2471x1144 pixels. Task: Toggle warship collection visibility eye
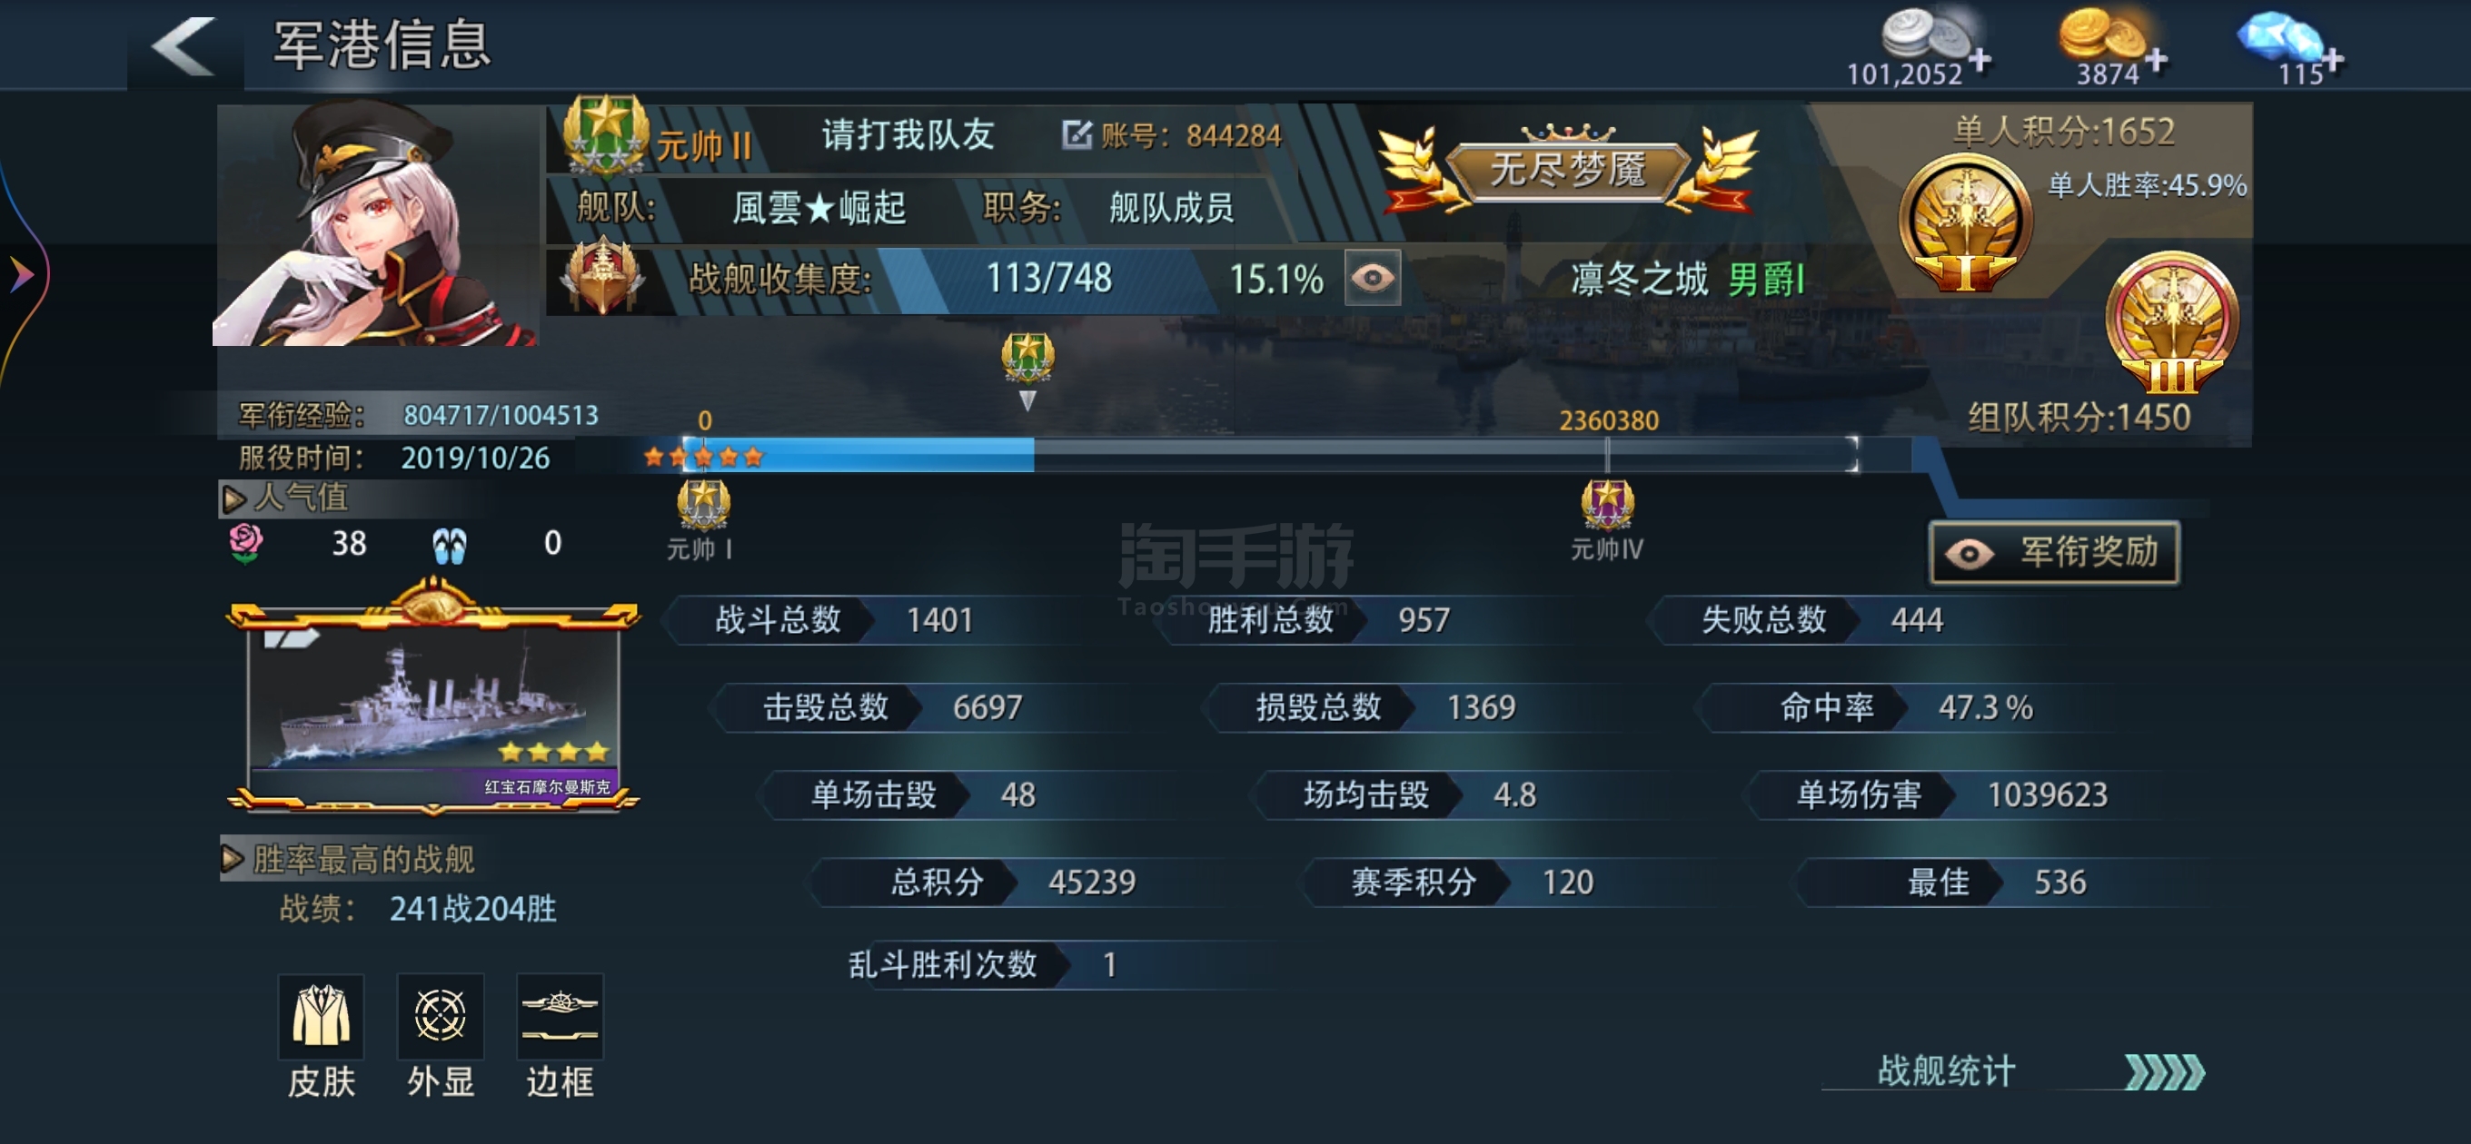1372,278
